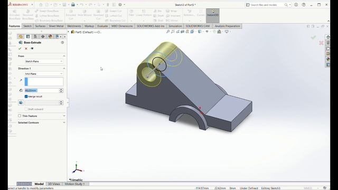Viewport: 338px width, 190px height.
Task: Open Hide/Show Items icon
Action: [x=206, y=32]
